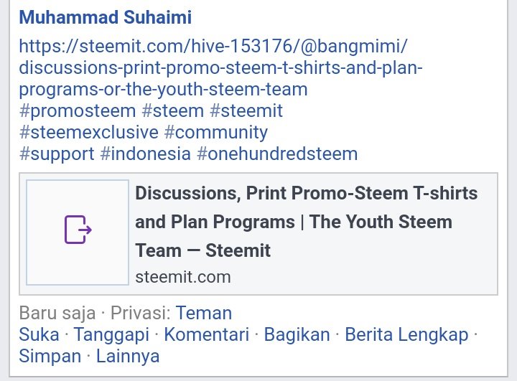Click the #promosteem hashtag

click(x=78, y=110)
